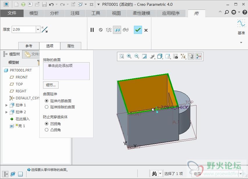
Task: Click the Refit zoom icon
Action: pyautogui.click(x=122, y=56)
